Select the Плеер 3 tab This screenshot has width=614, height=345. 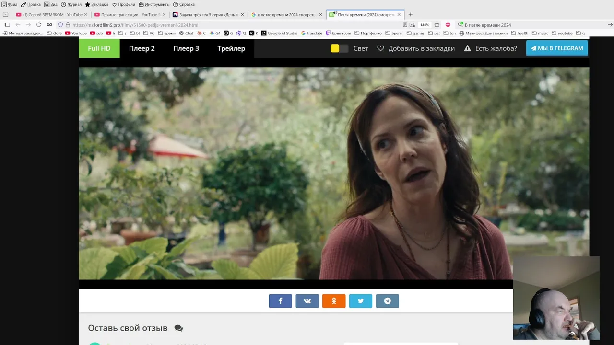pos(186,48)
